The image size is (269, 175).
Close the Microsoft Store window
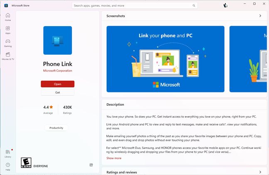264,4
